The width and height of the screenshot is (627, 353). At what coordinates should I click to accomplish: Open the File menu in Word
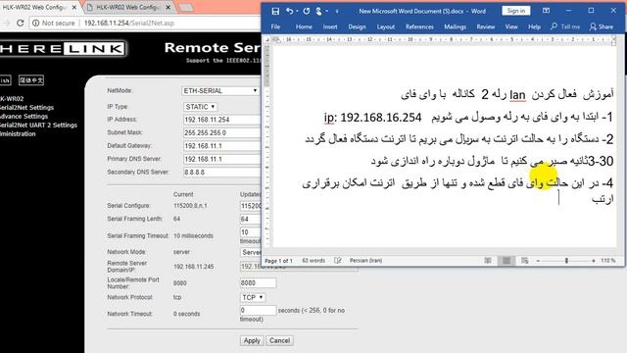(x=275, y=26)
